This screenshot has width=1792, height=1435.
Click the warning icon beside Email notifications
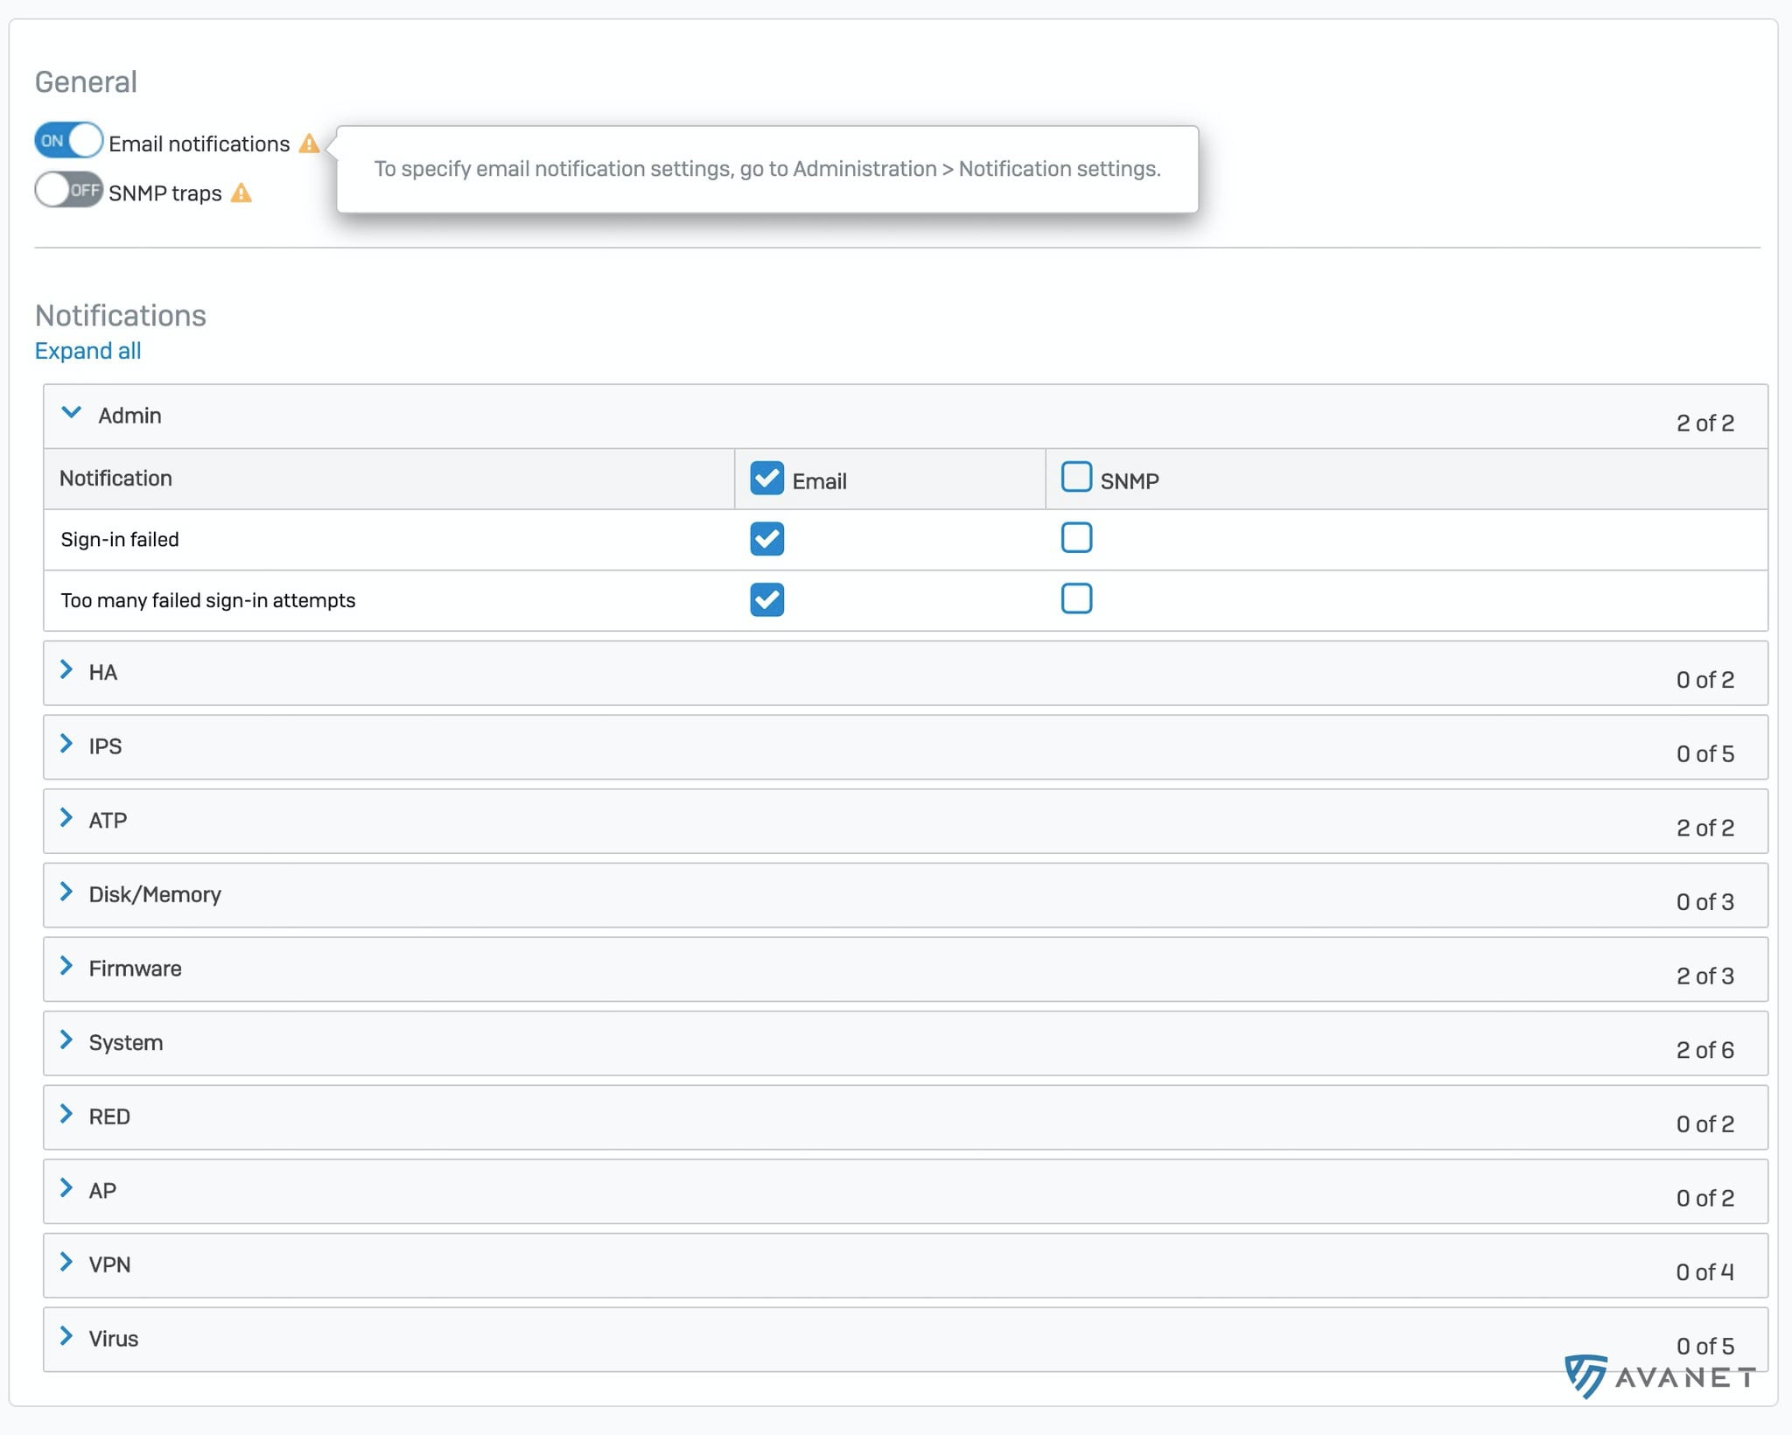[x=309, y=143]
